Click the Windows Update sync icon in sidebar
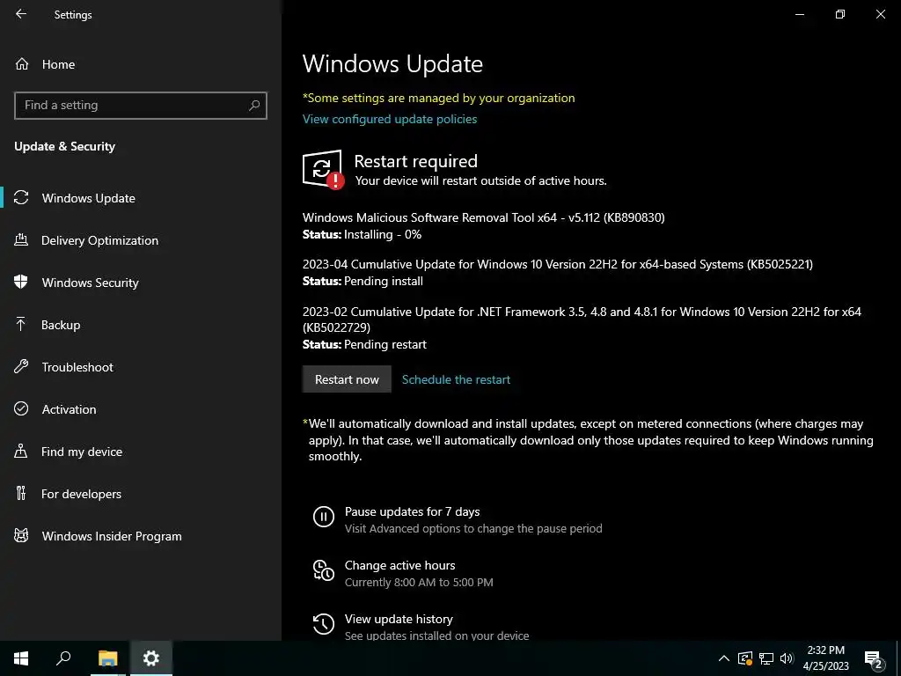 pos(21,198)
